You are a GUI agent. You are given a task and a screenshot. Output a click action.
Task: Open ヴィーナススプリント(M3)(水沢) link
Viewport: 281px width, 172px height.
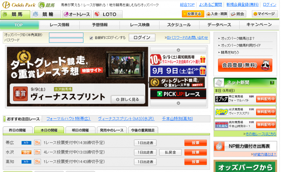tap(126, 119)
